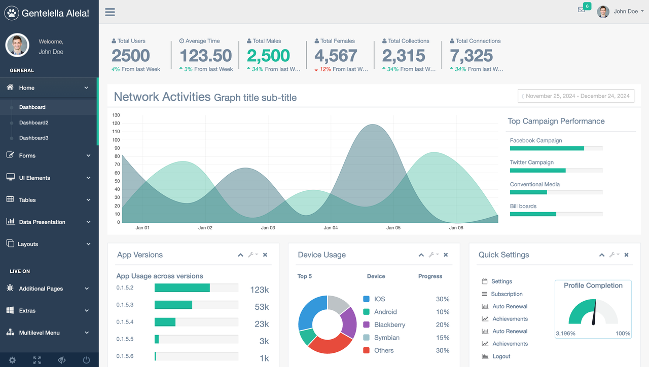Toggle the hamburger menu beside the logo

[x=110, y=12]
